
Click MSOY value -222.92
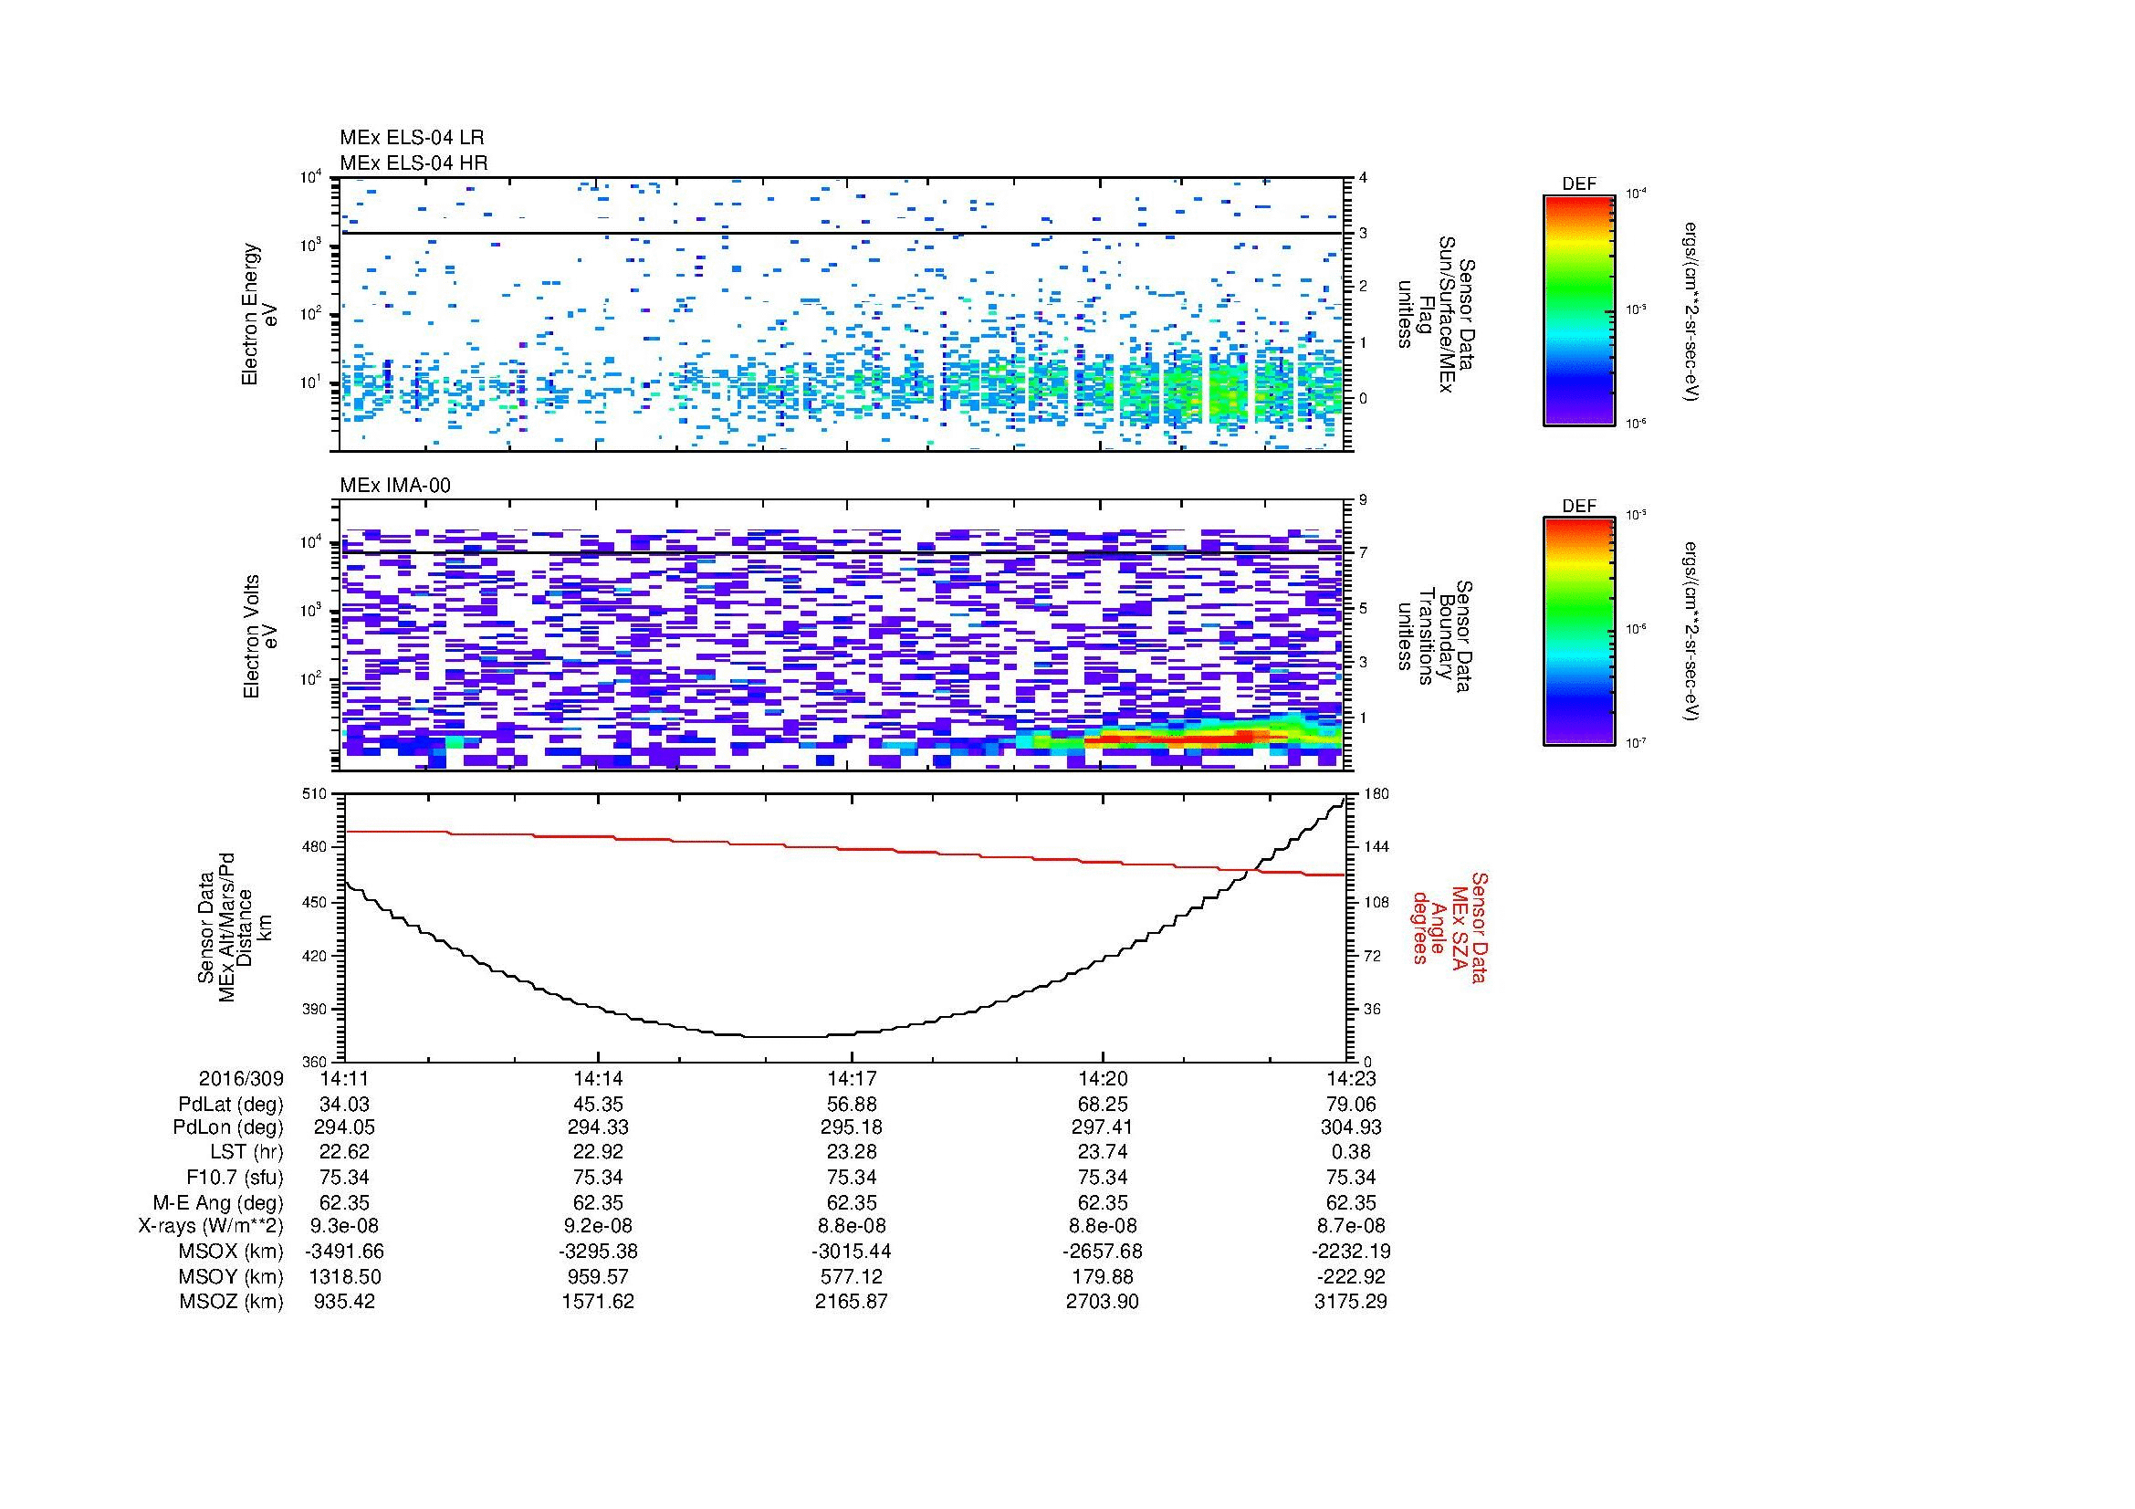point(1351,1276)
